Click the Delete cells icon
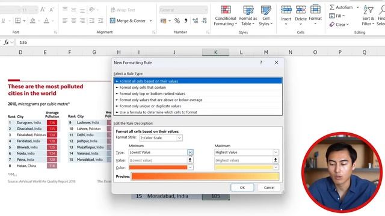Viewport: 385px width, 216px height. tap(301, 10)
